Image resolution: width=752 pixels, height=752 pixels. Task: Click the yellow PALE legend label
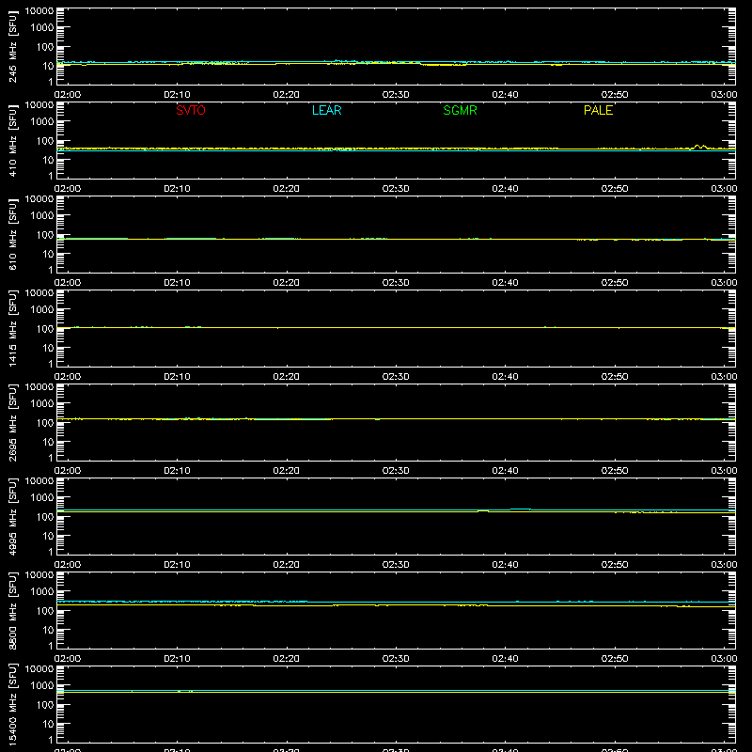pos(598,110)
